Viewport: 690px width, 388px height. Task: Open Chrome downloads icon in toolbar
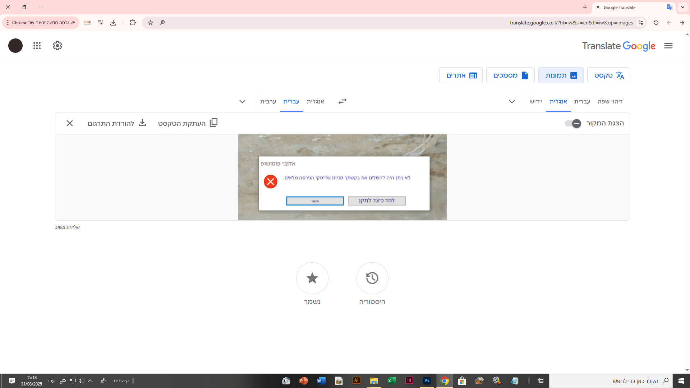pos(113,23)
